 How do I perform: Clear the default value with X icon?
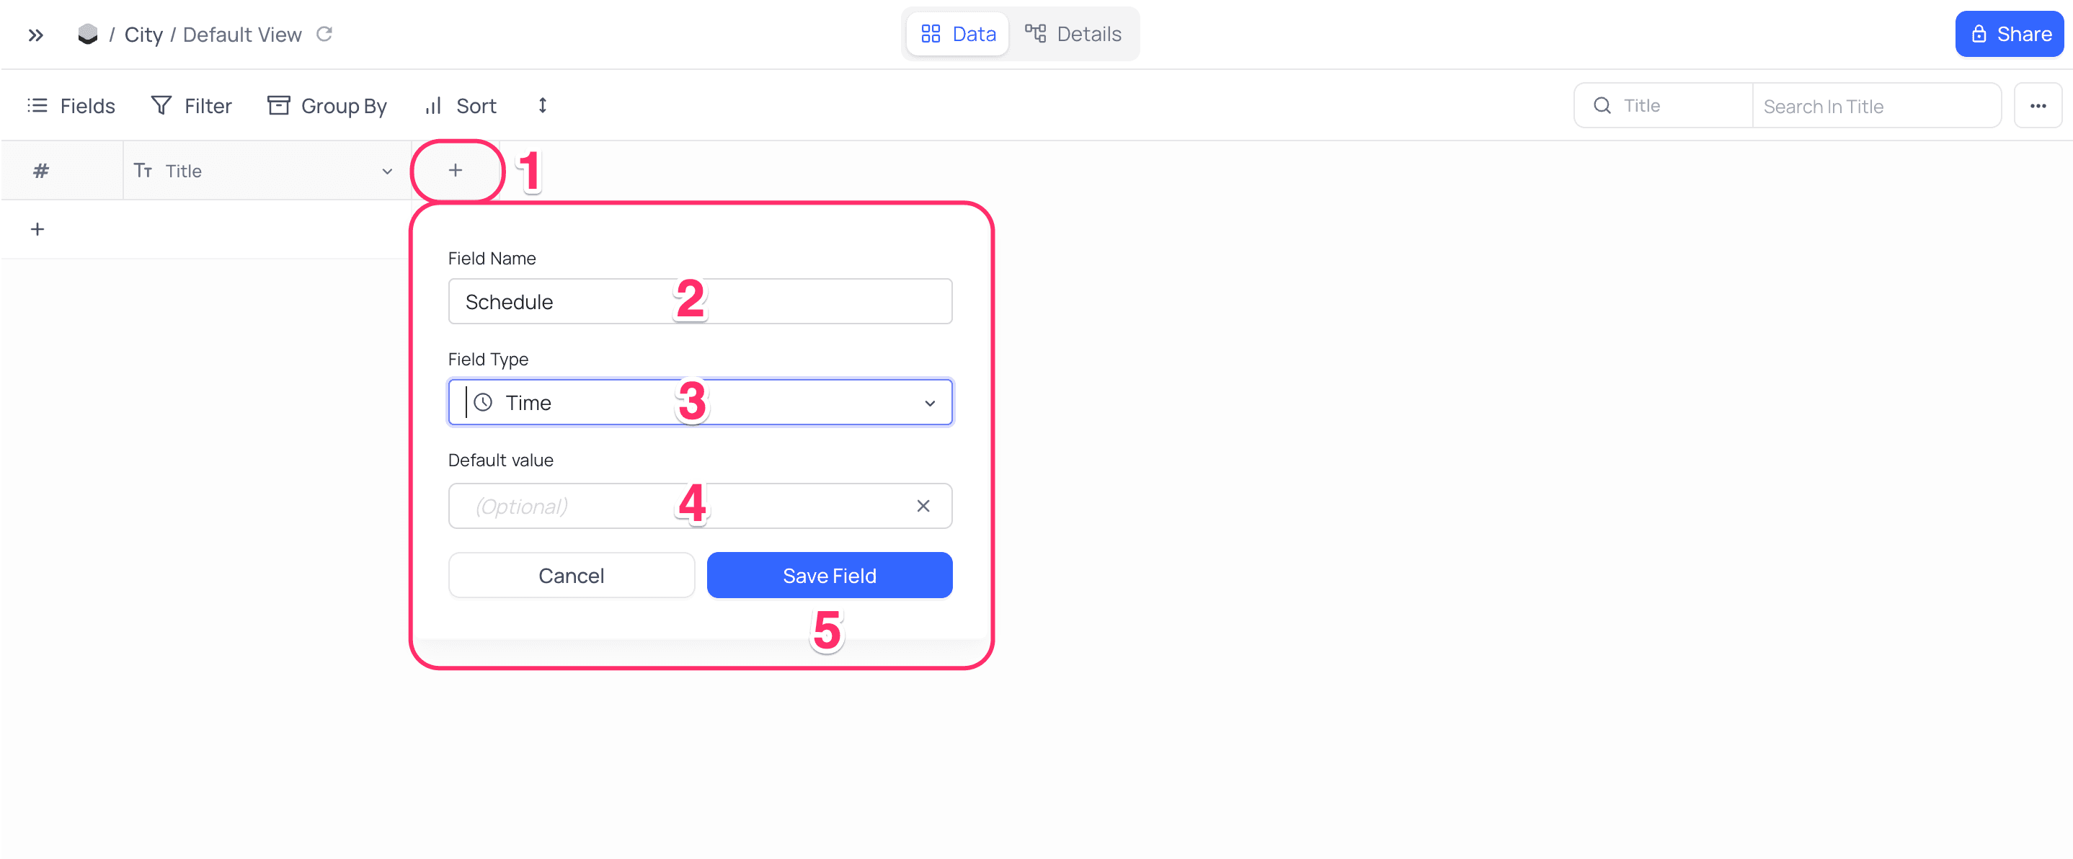pos(922,505)
